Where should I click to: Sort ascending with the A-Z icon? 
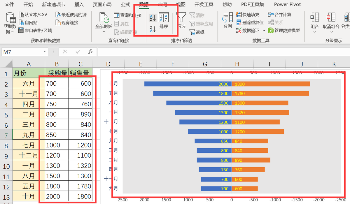pos(153,18)
